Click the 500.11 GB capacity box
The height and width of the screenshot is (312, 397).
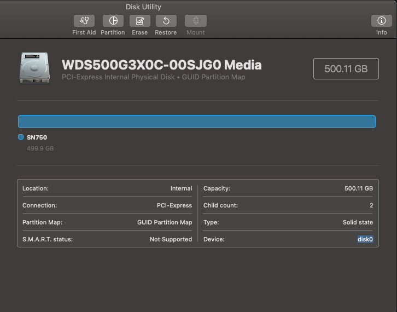point(346,68)
